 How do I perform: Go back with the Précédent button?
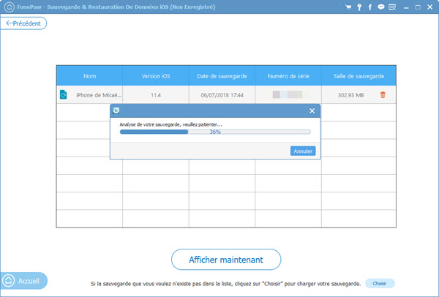pos(24,23)
